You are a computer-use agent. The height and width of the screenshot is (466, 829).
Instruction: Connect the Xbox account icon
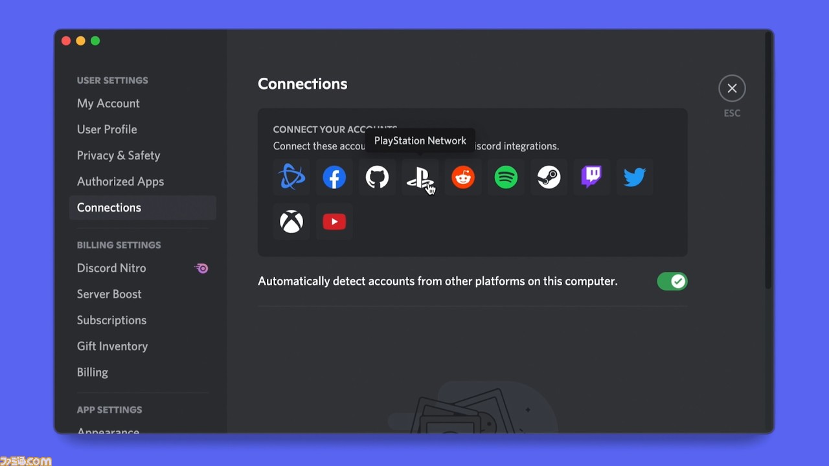point(291,221)
